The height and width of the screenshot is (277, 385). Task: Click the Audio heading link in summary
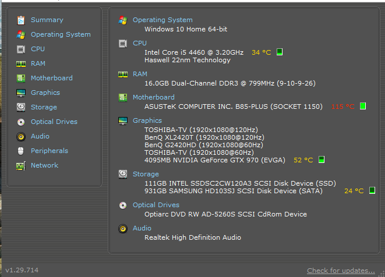142,228
